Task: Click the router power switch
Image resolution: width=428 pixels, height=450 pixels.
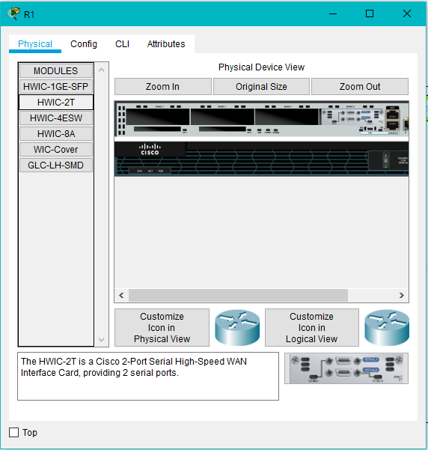Action: pyautogui.click(x=385, y=160)
